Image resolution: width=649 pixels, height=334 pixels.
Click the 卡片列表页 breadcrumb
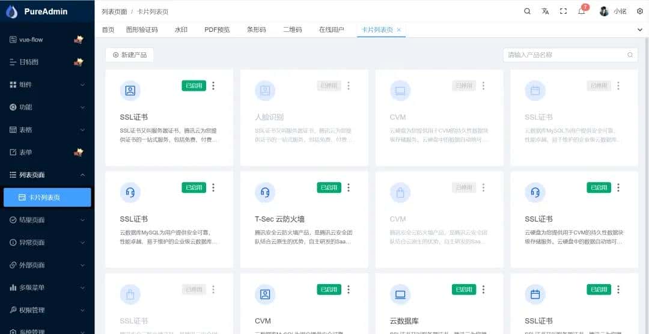(153, 11)
